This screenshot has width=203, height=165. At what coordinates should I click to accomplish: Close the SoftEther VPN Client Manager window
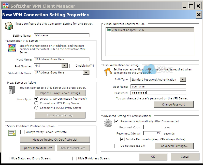coord(198,6)
